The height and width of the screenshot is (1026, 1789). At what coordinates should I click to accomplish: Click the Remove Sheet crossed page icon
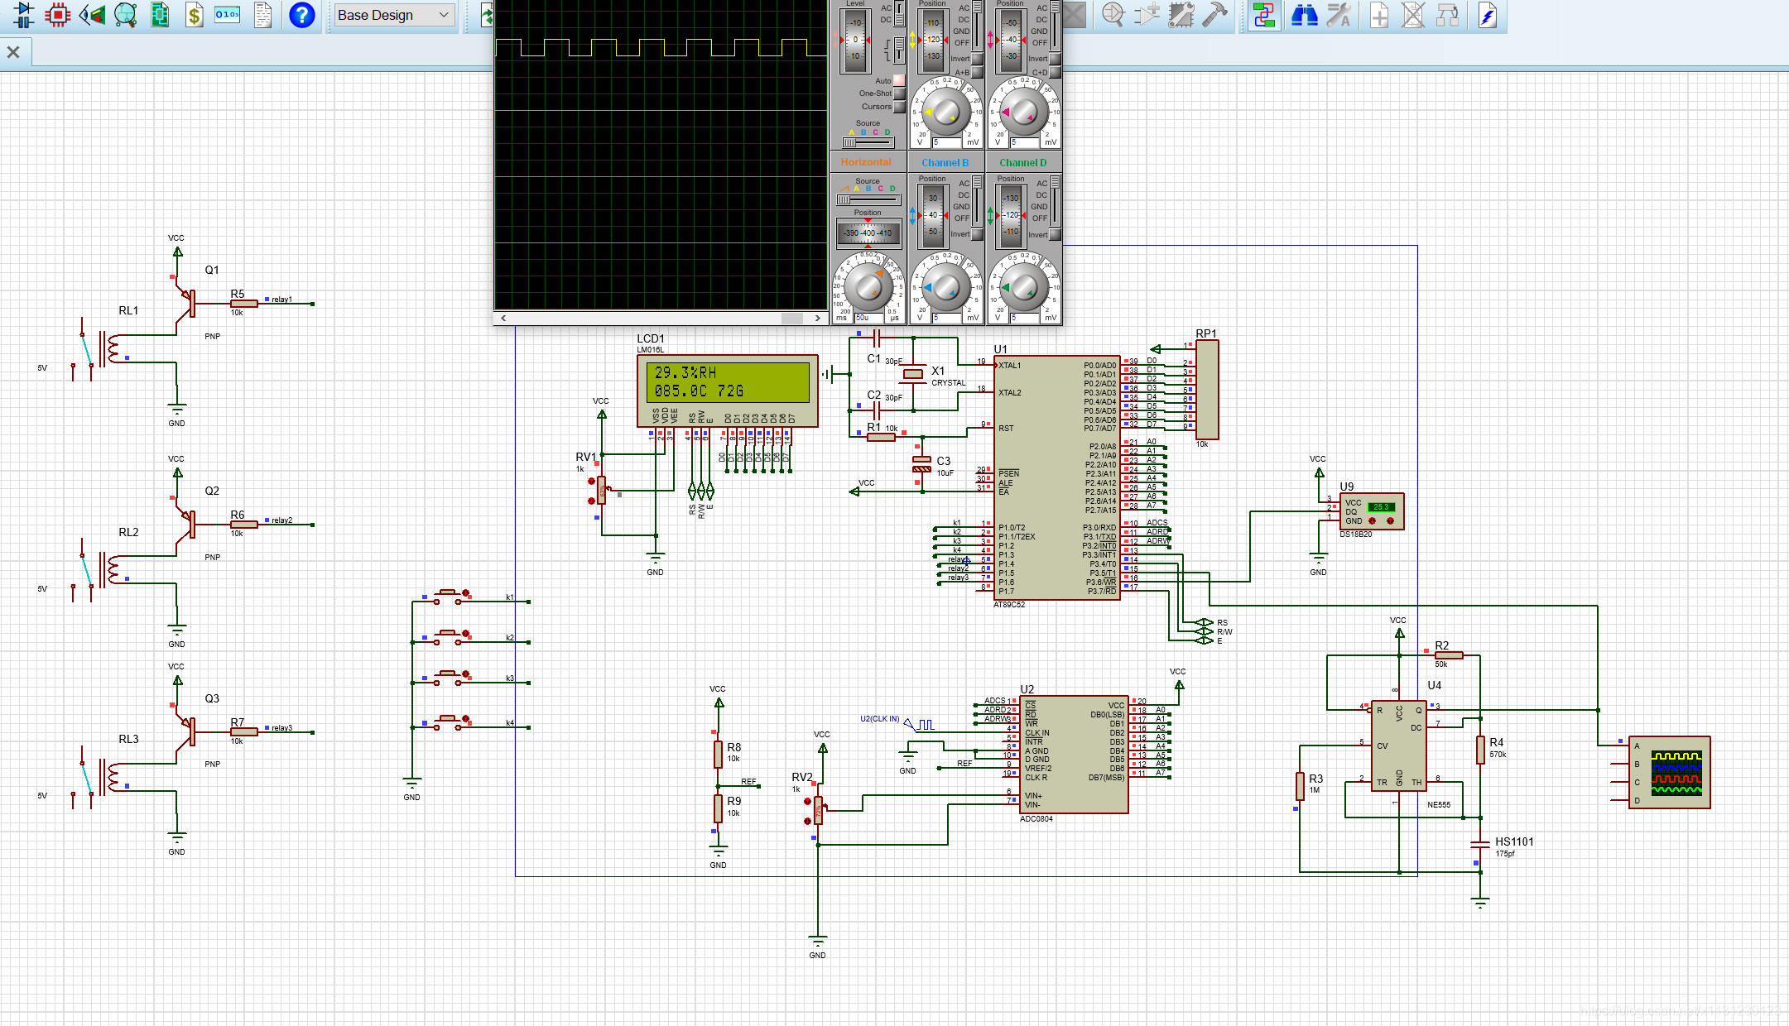pyautogui.click(x=1413, y=15)
